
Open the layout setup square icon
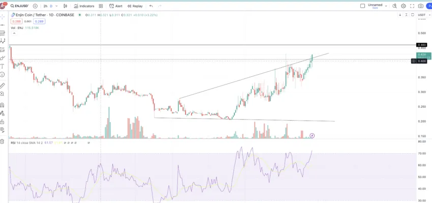(362, 6)
